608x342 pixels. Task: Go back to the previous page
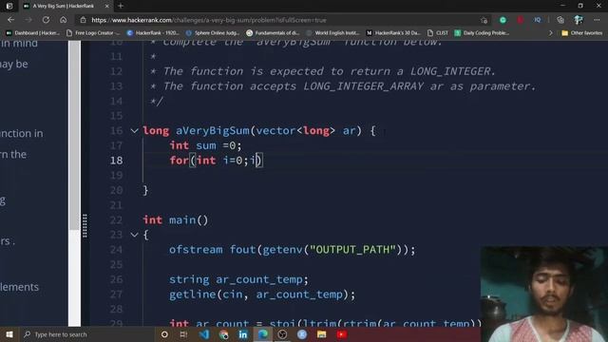[x=10, y=20]
